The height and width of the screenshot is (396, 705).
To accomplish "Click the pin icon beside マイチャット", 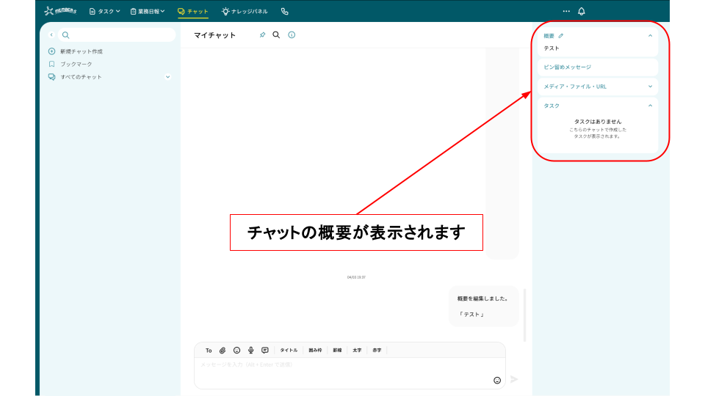I will [x=263, y=34].
